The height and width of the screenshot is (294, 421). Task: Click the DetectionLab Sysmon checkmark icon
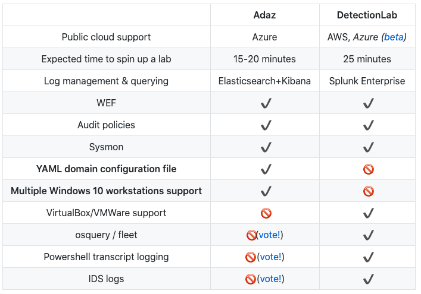click(368, 147)
